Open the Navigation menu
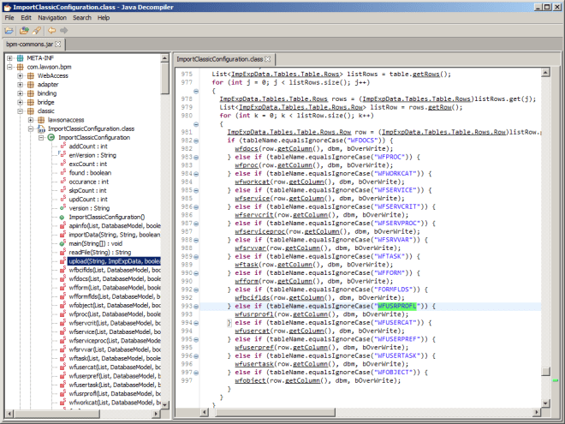Screen dimensions: 565x424 click(x=51, y=17)
